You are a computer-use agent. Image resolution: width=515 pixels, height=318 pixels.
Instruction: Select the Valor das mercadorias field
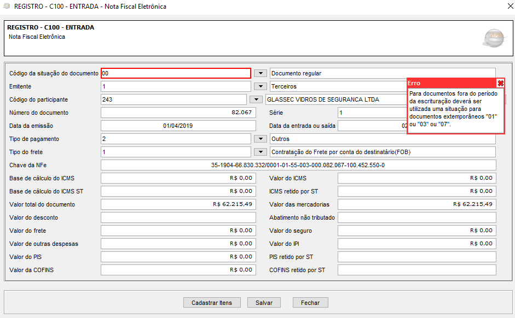tap(416, 204)
